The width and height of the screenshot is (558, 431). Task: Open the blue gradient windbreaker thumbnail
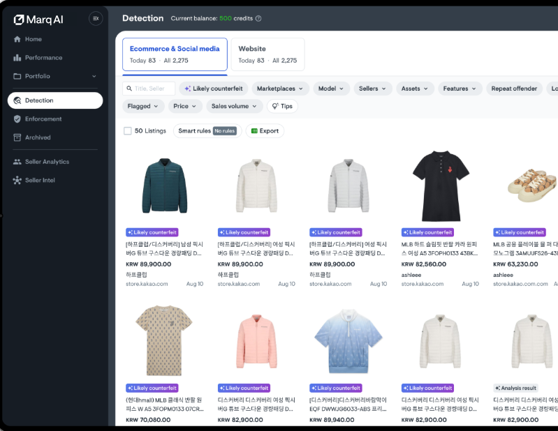pyautogui.click(x=348, y=341)
